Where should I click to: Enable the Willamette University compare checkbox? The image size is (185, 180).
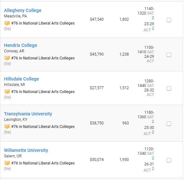tap(169, 160)
